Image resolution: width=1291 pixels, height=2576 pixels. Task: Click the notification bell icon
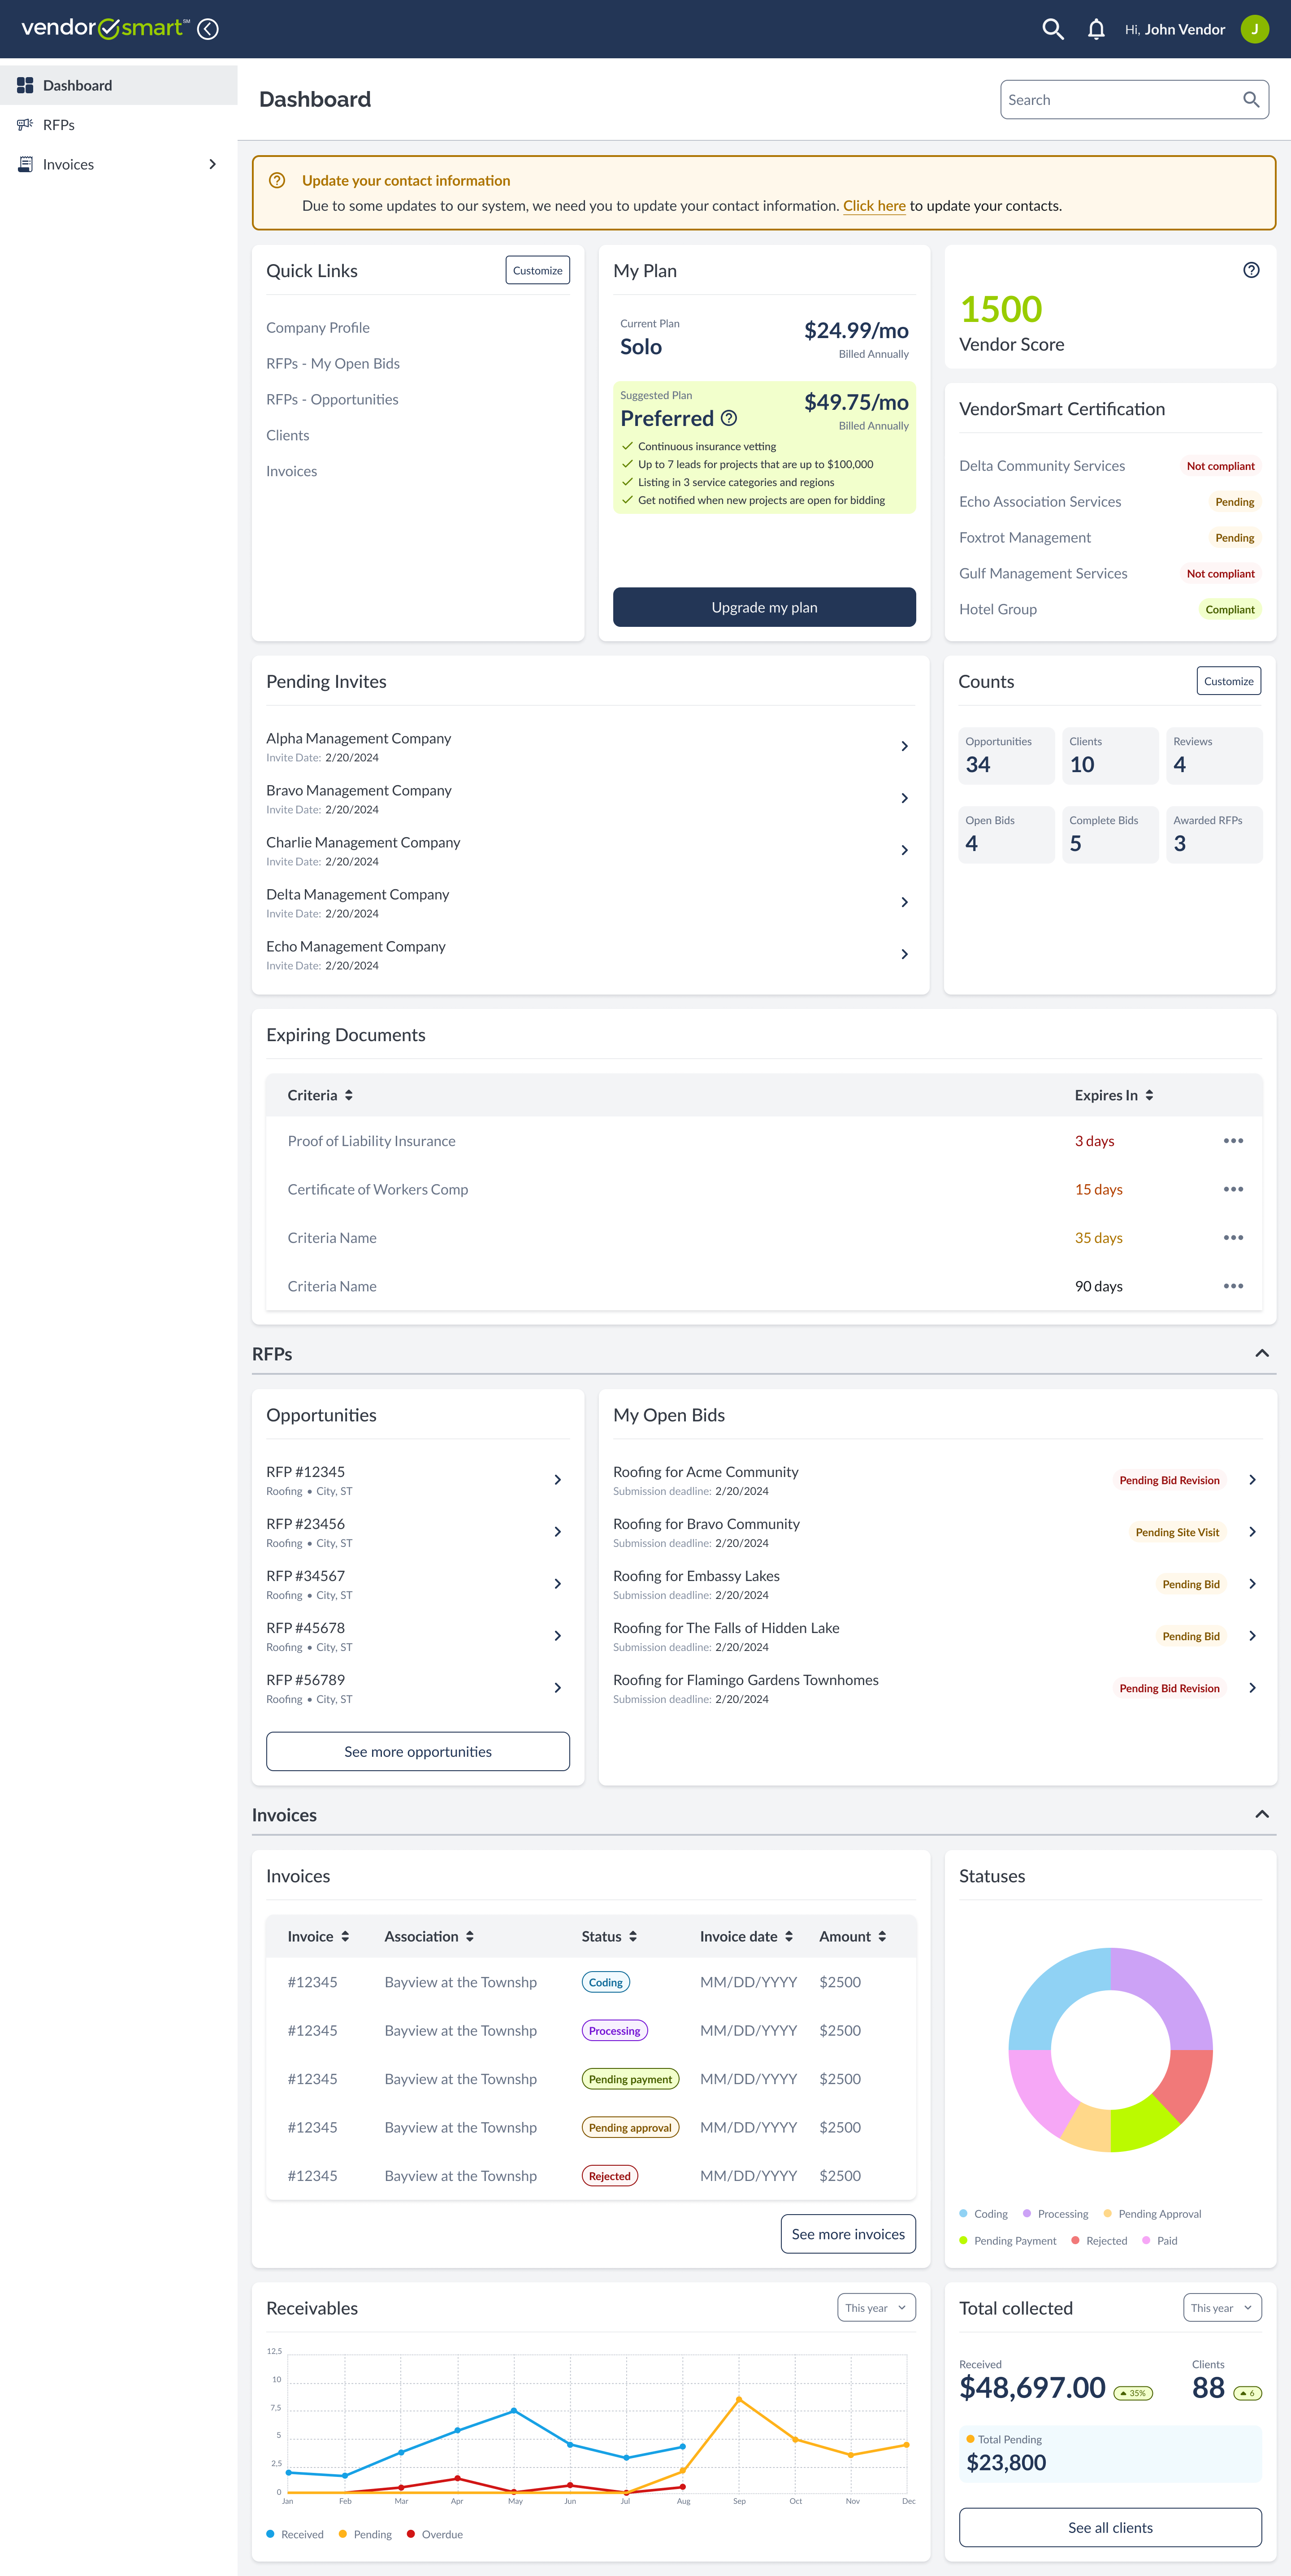(x=1096, y=29)
